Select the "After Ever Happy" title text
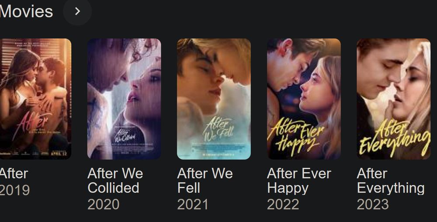 [x=299, y=180]
